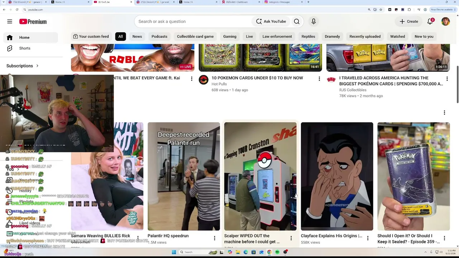
Task: Select the All filter chip
Action: [x=120, y=37]
